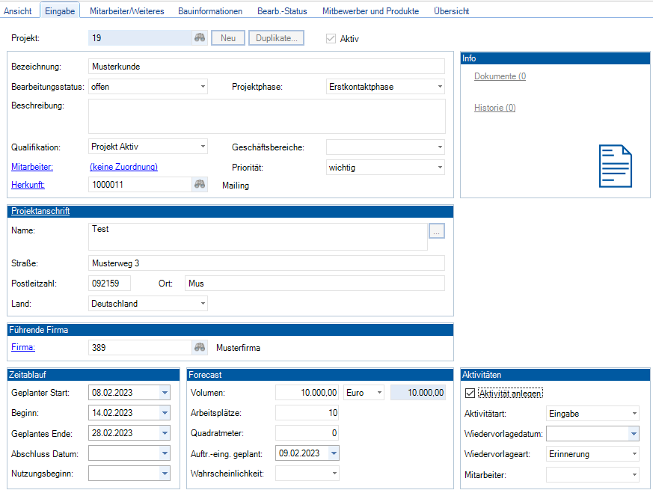Open calendar picker for Geplantes Ende date
The width and height of the screenshot is (653, 493).
(x=165, y=432)
